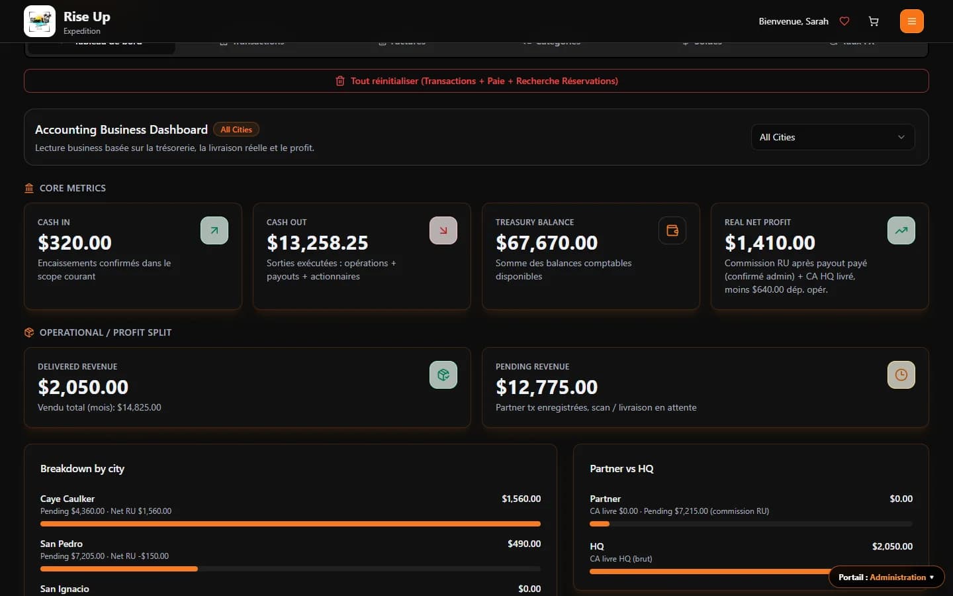Viewport: 953px width, 596px height.
Task: Click the Partner progress bar
Action: click(751, 524)
